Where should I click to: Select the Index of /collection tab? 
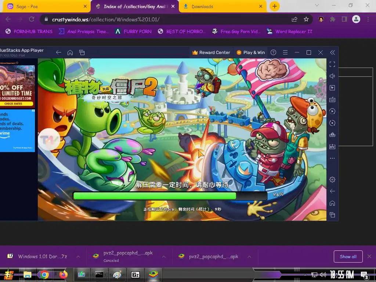click(x=134, y=7)
